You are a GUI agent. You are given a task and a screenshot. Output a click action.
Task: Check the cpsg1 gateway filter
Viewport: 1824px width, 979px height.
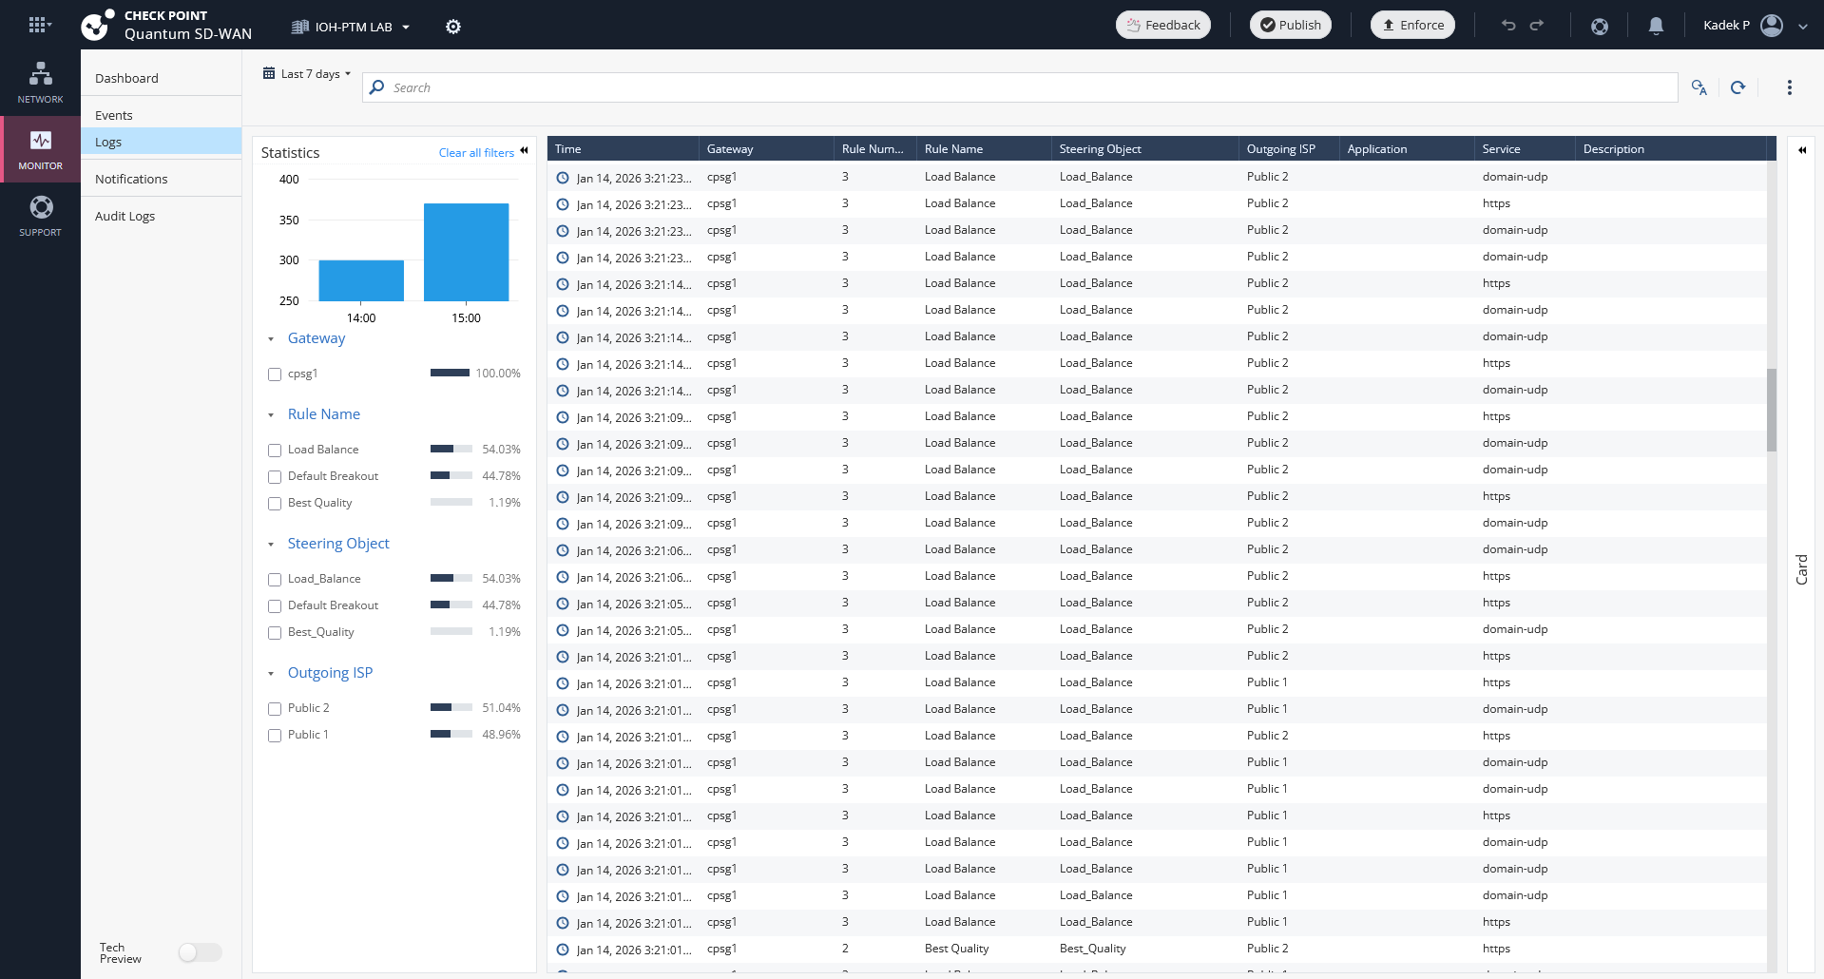click(x=275, y=374)
